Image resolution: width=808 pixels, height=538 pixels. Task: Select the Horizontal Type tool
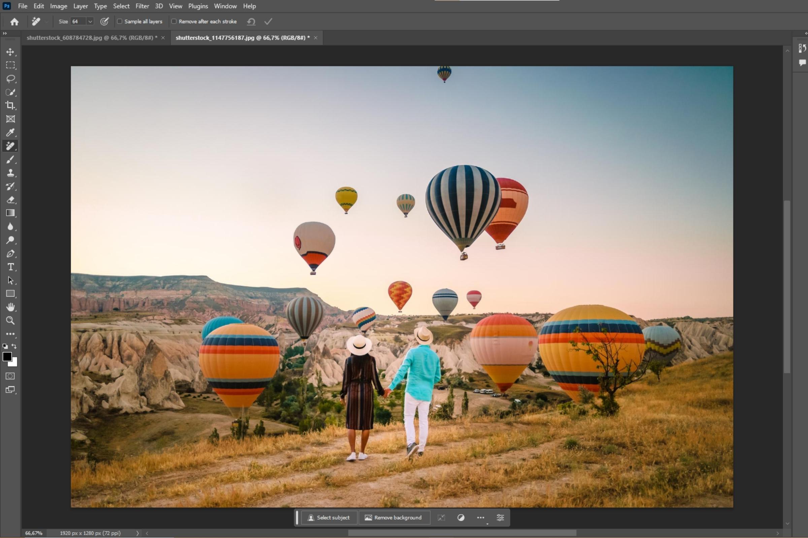pos(10,267)
